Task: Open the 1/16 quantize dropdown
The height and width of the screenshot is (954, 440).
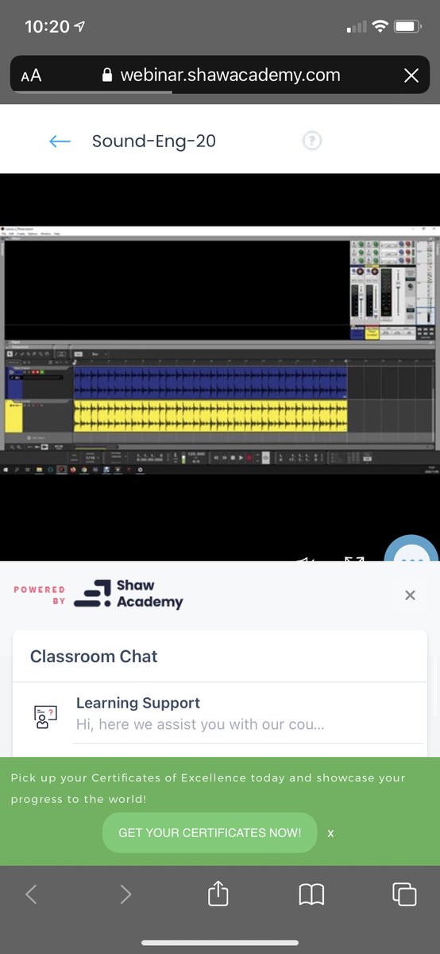Action: pyautogui.click(x=91, y=458)
